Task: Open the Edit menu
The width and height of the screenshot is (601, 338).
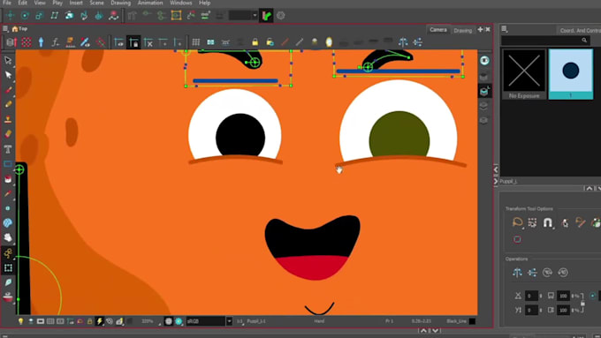Action: pos(23,3)
